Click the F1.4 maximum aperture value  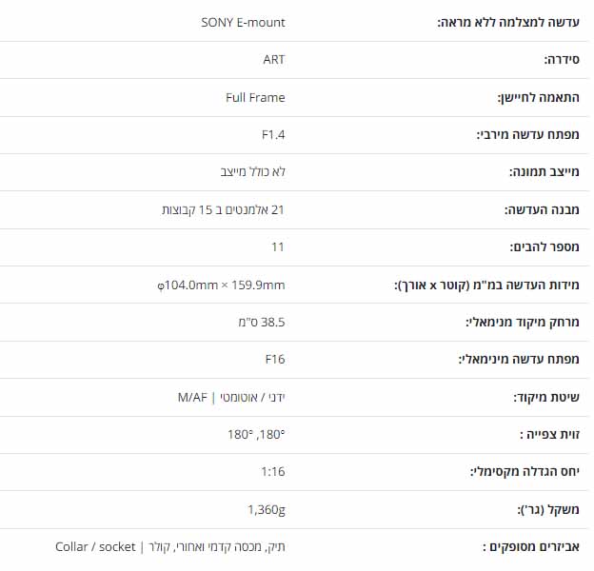tap(273, 134)
